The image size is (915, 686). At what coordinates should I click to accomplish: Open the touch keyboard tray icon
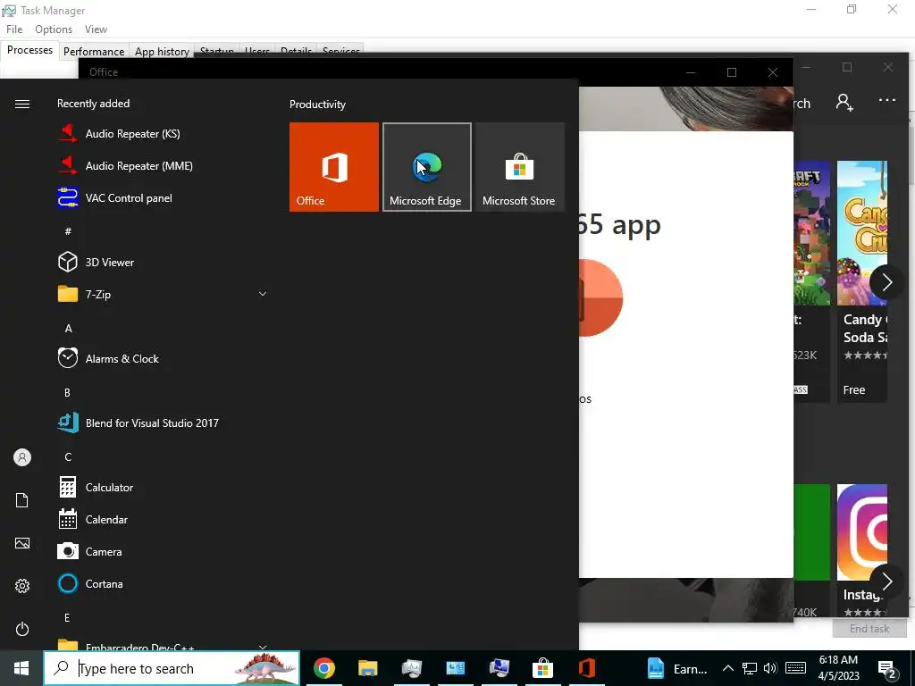pos(795,668)
